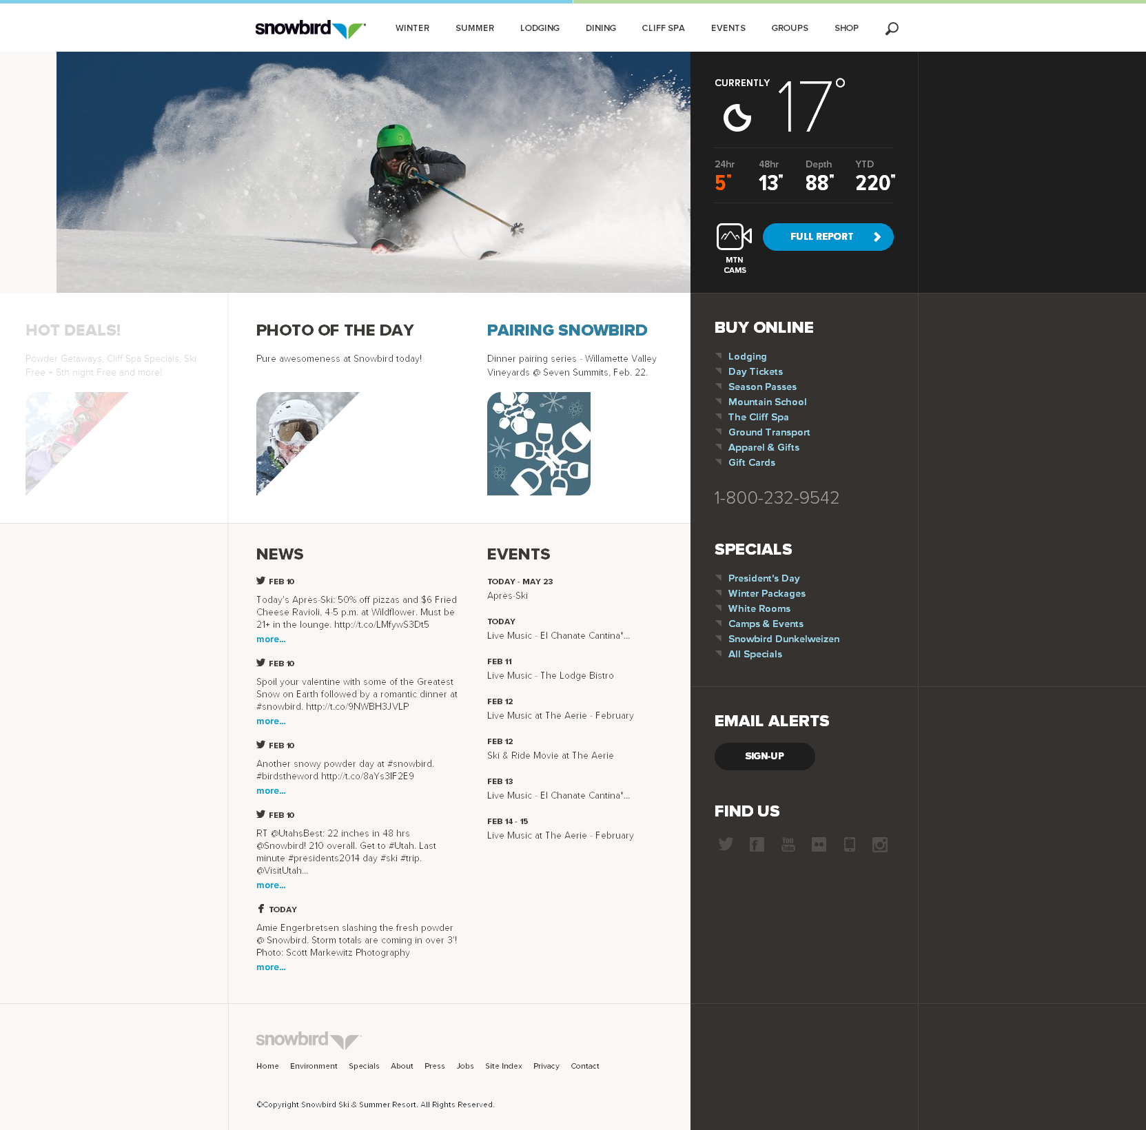Open the Snowbird Dunkelweizen special
Image resolution: width=1146 pixels, height=1130 pixels.
(x=784, y=639)
